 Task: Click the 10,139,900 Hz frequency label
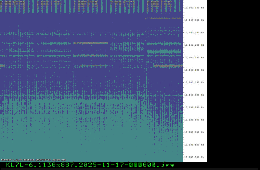pyautogui.click(x=194, y=120)
